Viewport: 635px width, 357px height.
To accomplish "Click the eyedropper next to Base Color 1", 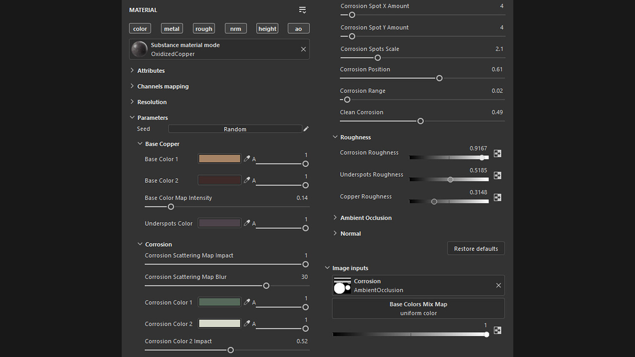I will tap(247, 159).
